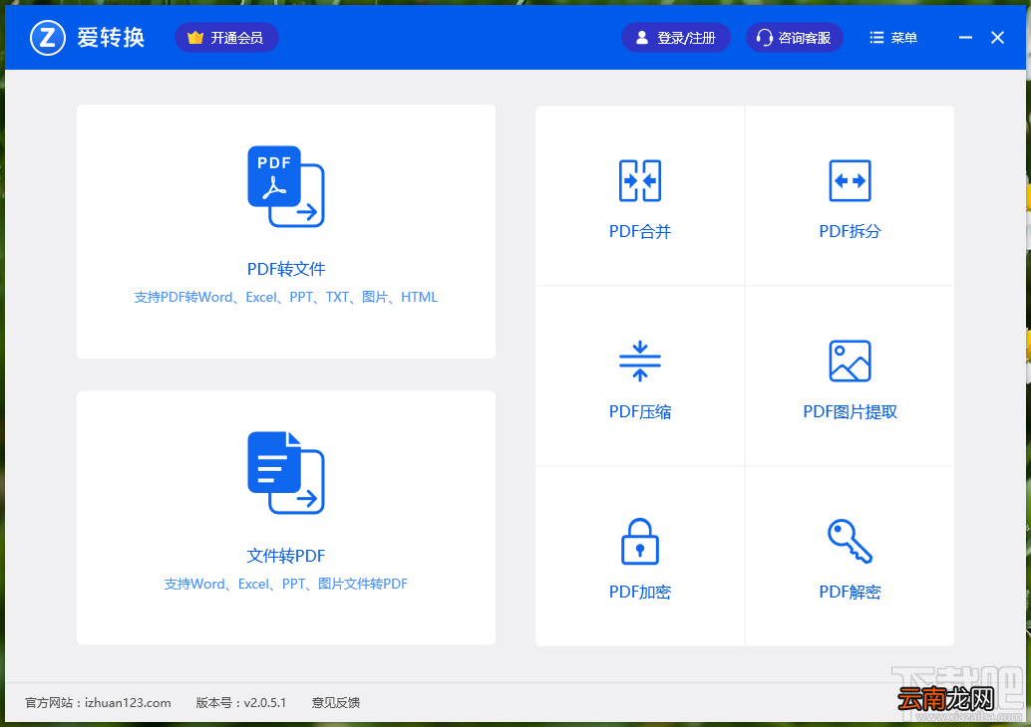Click the PDF图片提取 image icon
Image resolution: width=1031 pixels, height=727 pixels.
850,361
